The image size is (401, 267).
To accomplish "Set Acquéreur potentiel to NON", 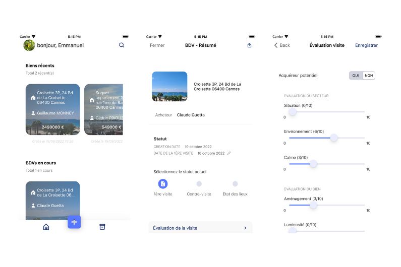I will click(369, 76).
